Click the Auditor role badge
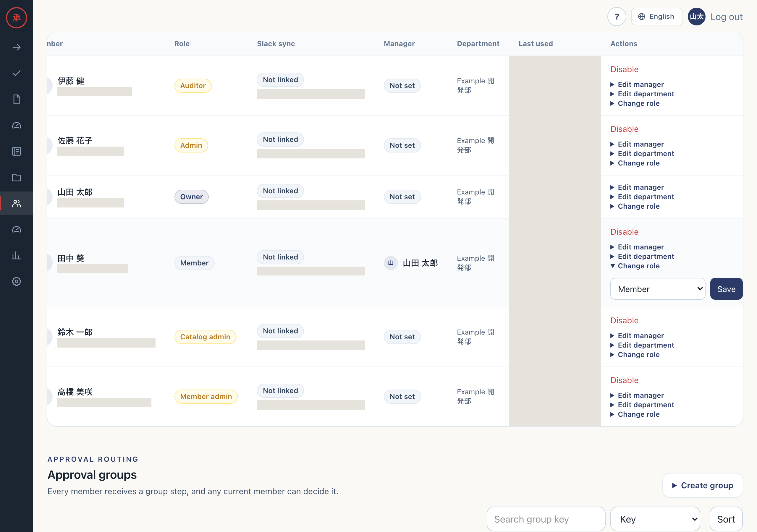Screen dimensions: 757x532 tap(193, 85)
